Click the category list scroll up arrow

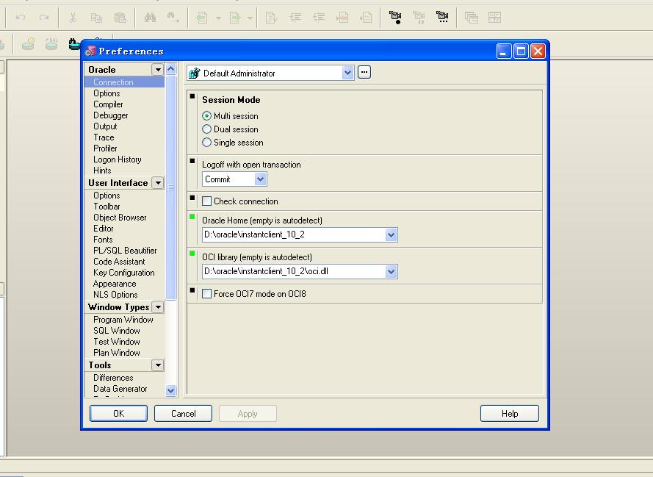[x=171, y=69]
